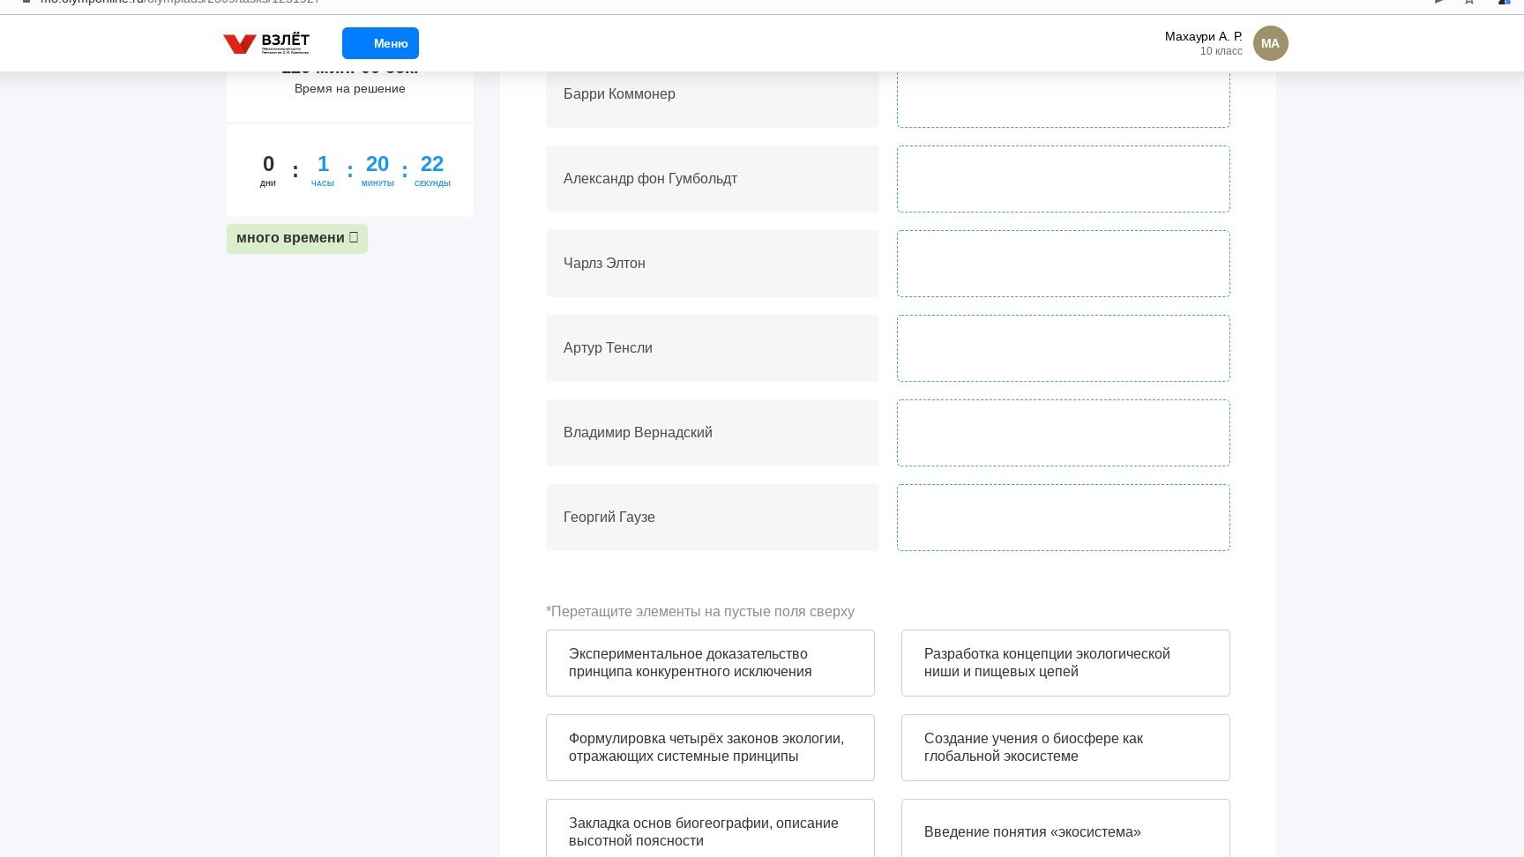Open the Меню button
Screen dimensions: 1524x857
[380, 43]
